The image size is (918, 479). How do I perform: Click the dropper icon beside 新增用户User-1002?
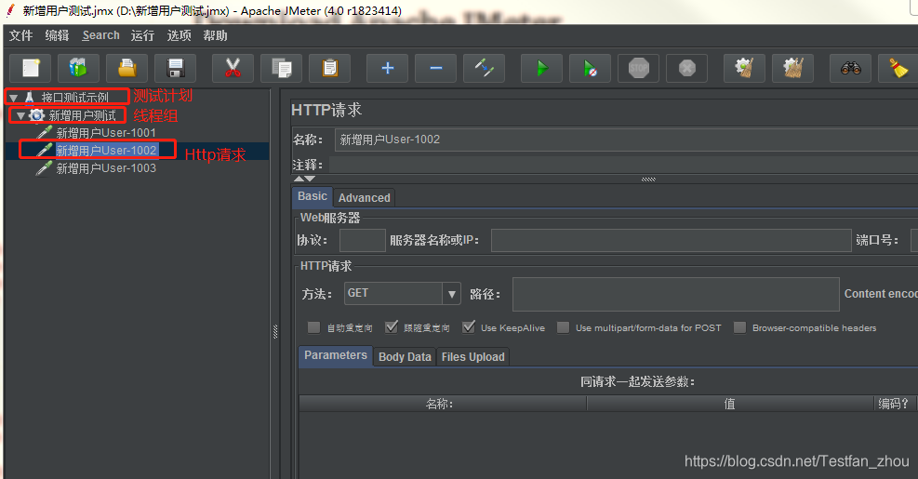[45, 151]
